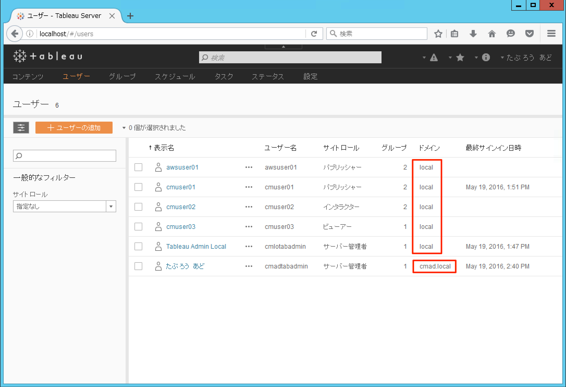566x387 pixels.
Task: Open the favorites star menu in Tableau header
Action: (x=460, y=58)
